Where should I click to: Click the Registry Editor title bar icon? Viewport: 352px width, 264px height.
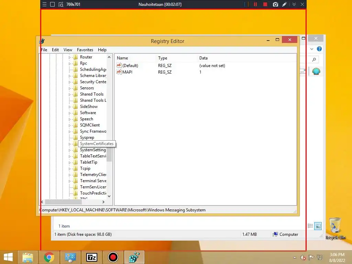click(x=42, y=41)
